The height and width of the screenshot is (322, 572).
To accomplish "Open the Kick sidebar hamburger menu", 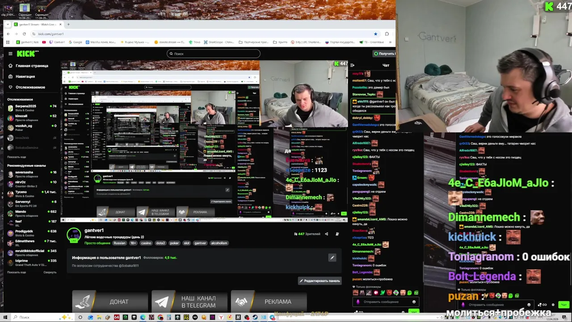I will [x=10, y=54].
